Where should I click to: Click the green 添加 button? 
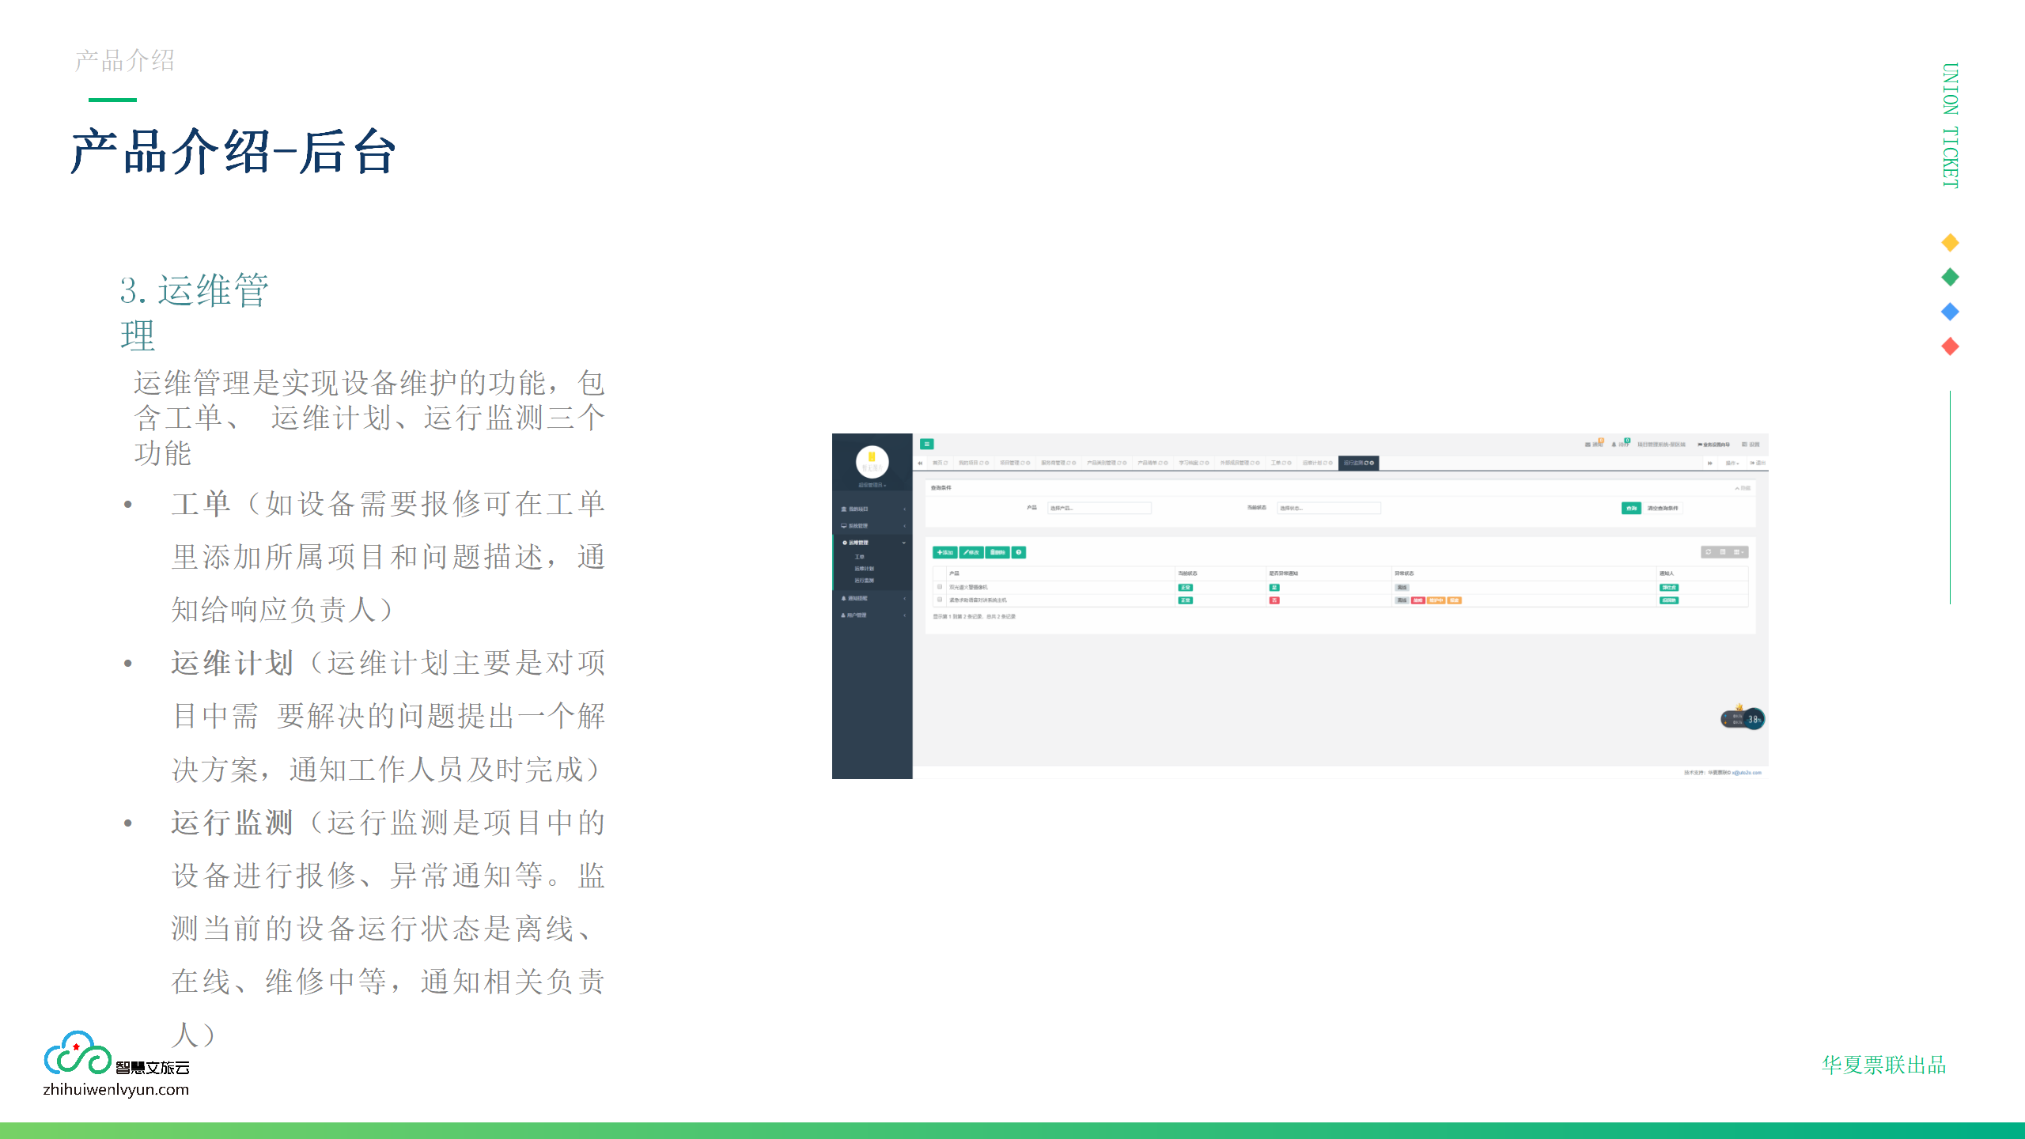945,552
